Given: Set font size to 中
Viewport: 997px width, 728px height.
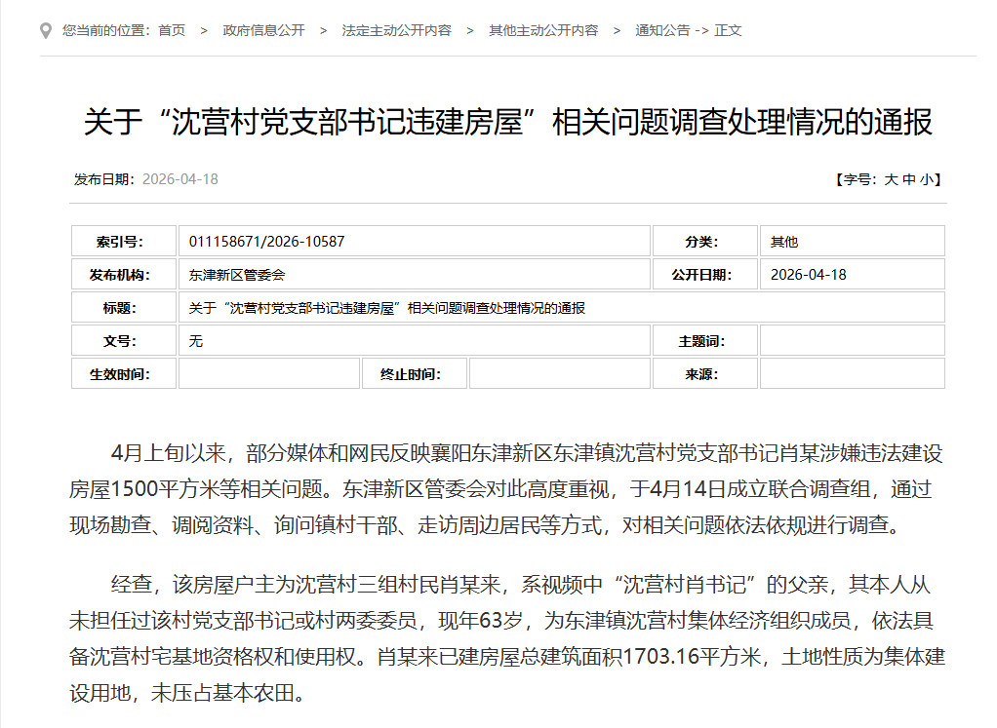Looking at the screenshot, I should point(908,179).
